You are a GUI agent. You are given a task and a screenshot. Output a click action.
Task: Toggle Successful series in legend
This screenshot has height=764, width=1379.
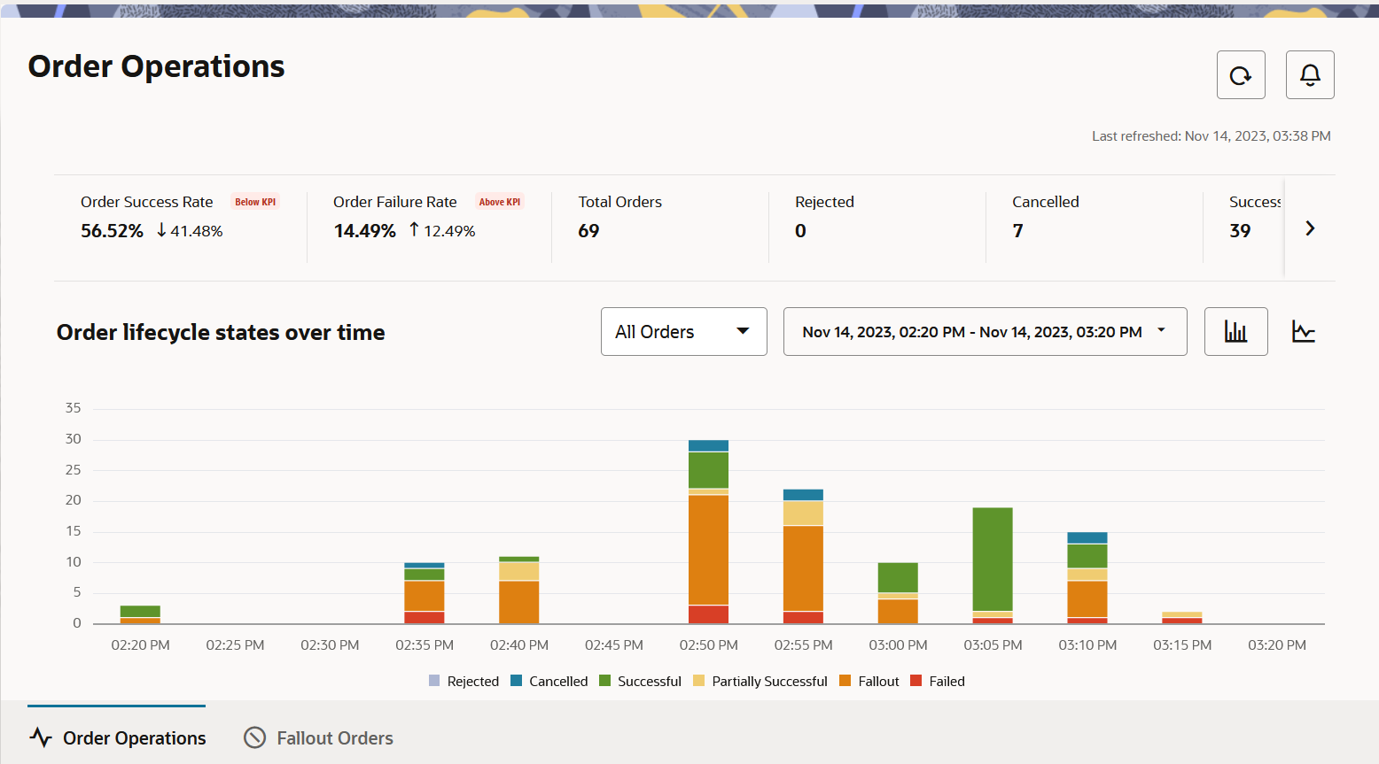point(640,681)
